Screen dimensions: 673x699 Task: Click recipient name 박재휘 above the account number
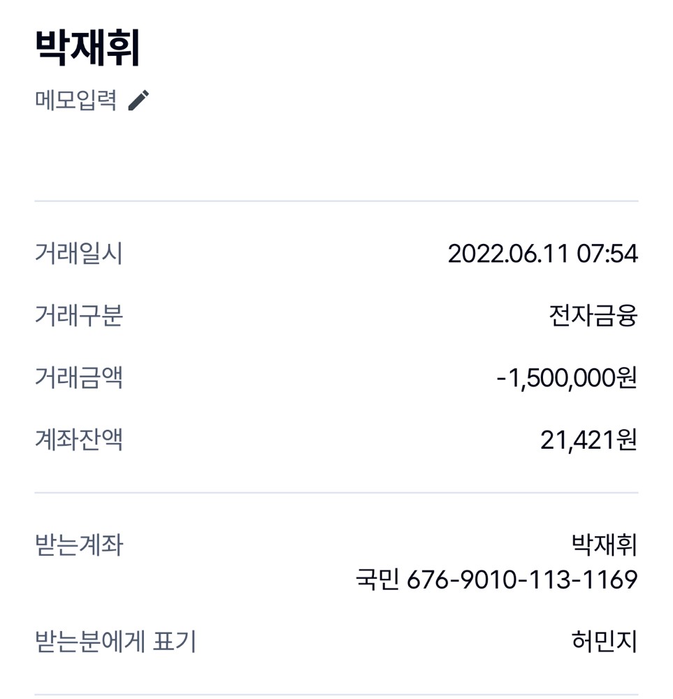[x=605, y=545]
